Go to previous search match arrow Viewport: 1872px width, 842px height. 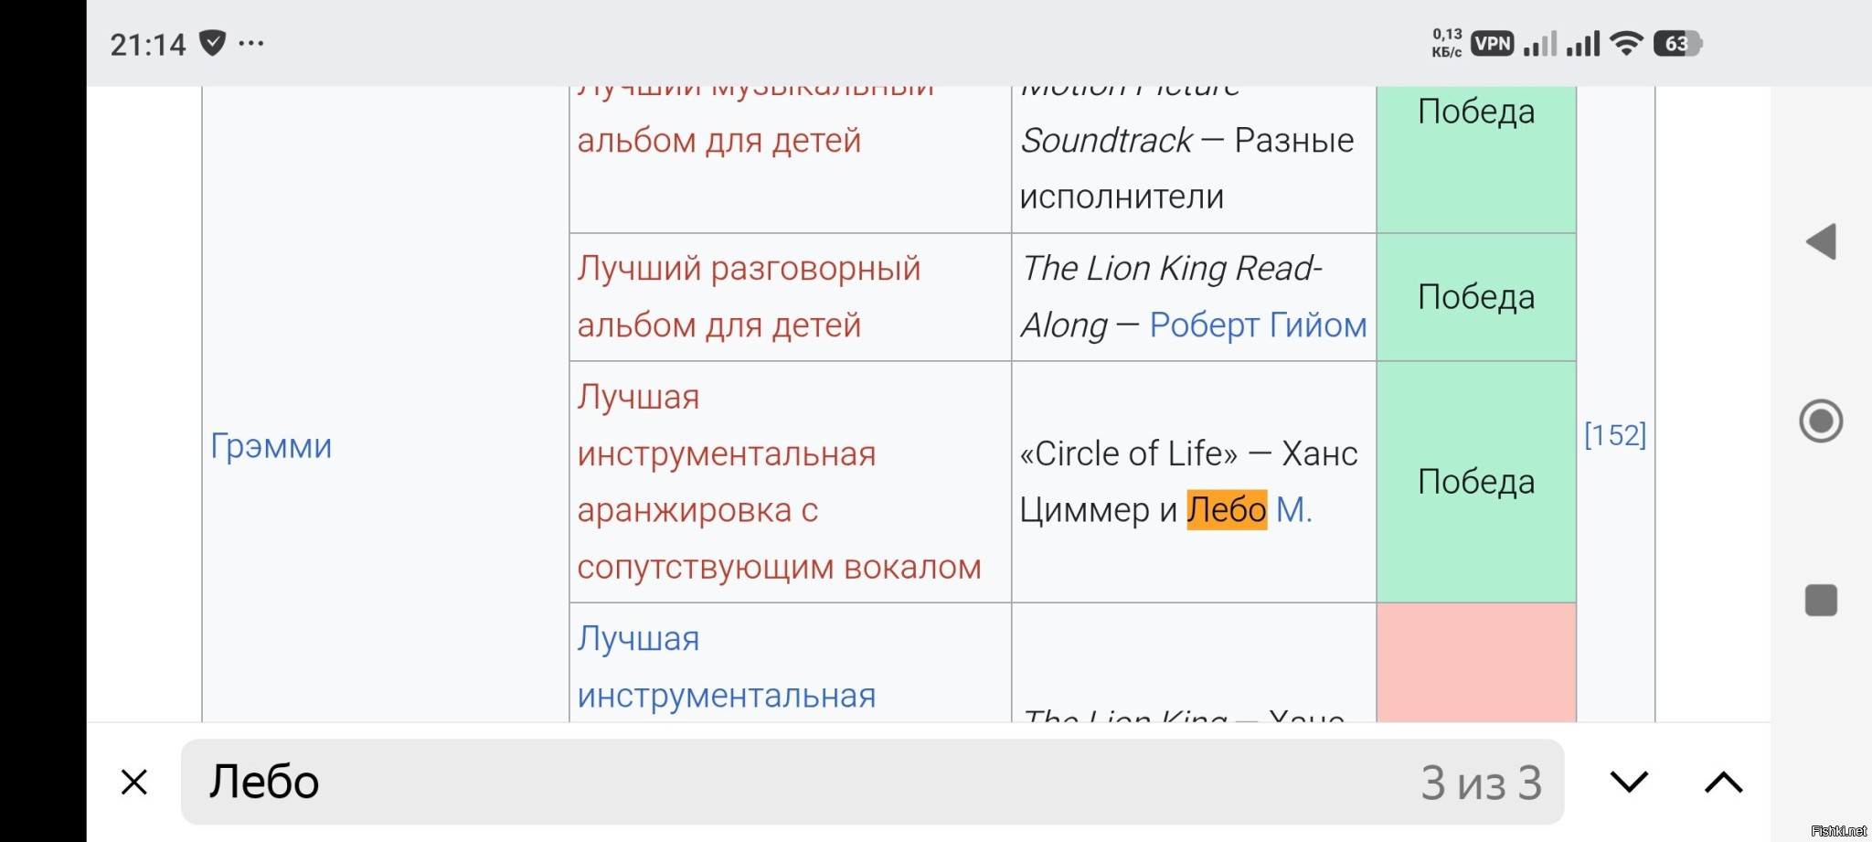[x=1724, y=783]
